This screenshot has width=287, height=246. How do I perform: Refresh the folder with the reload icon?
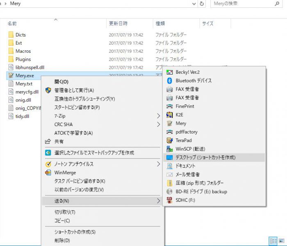click(202, 4)
